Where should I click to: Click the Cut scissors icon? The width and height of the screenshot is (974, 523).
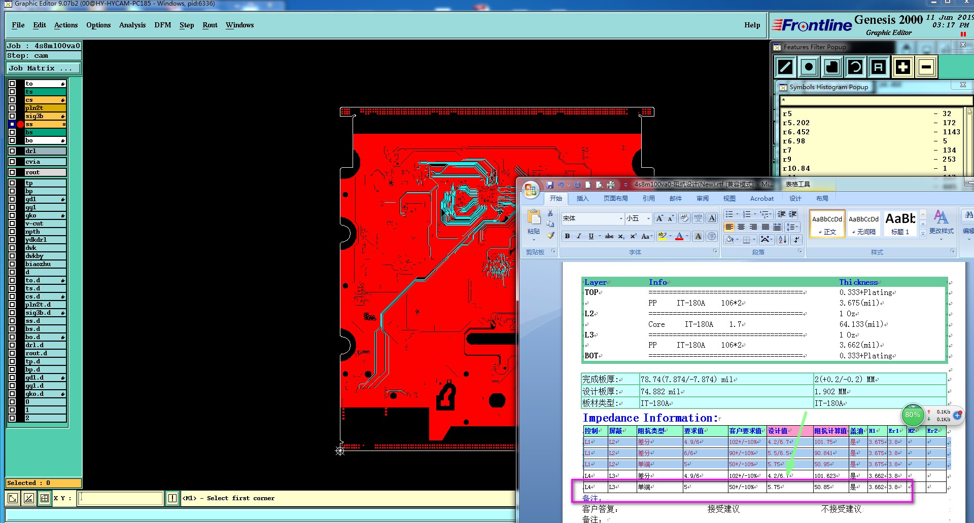click(550, 213)
